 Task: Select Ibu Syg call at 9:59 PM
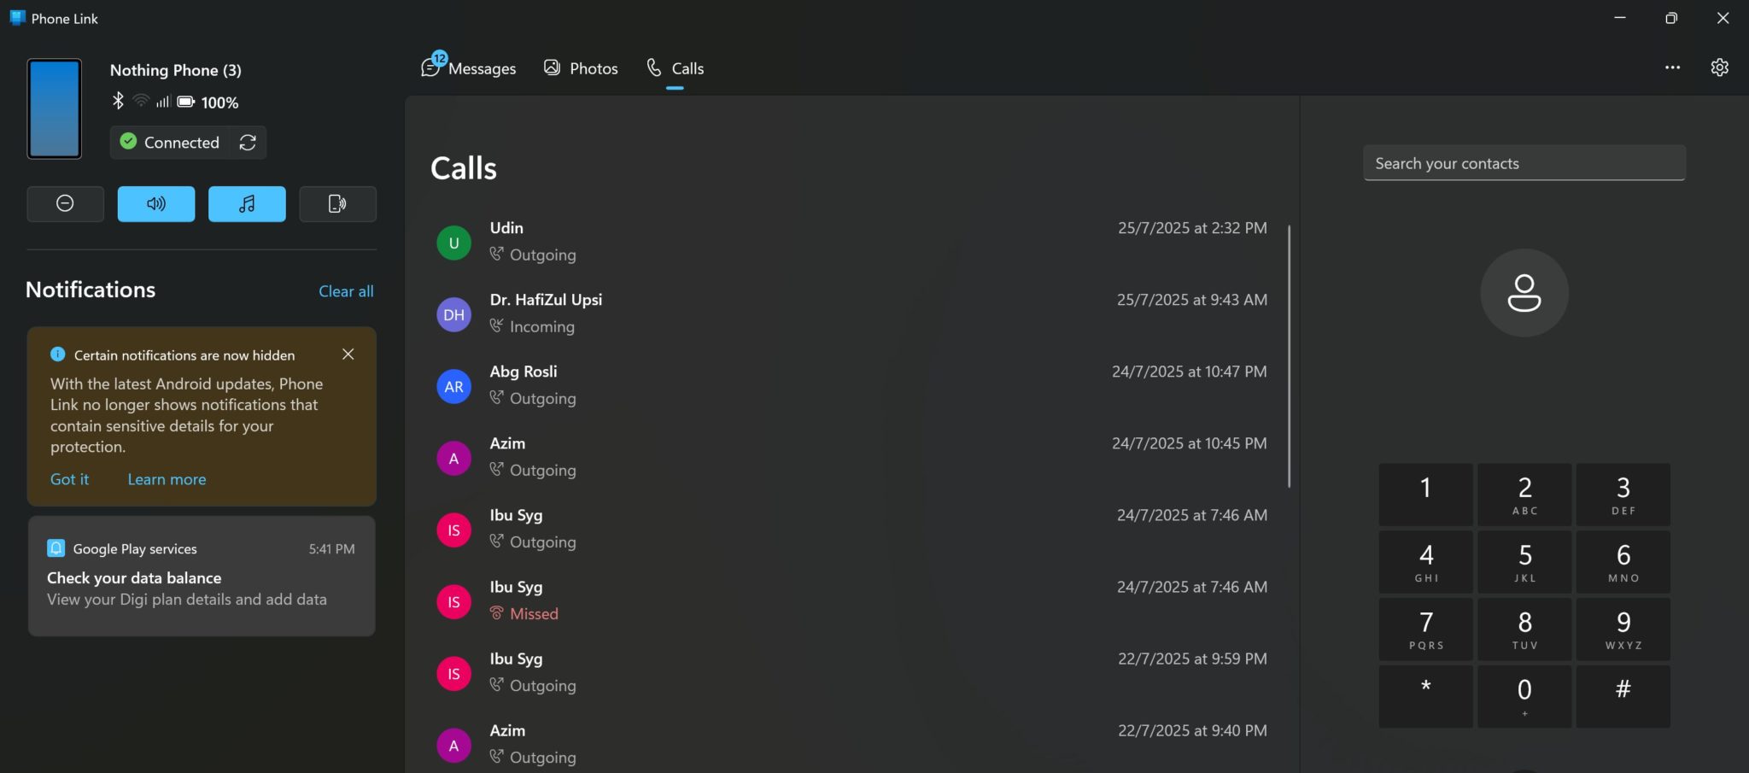[851, 672]
